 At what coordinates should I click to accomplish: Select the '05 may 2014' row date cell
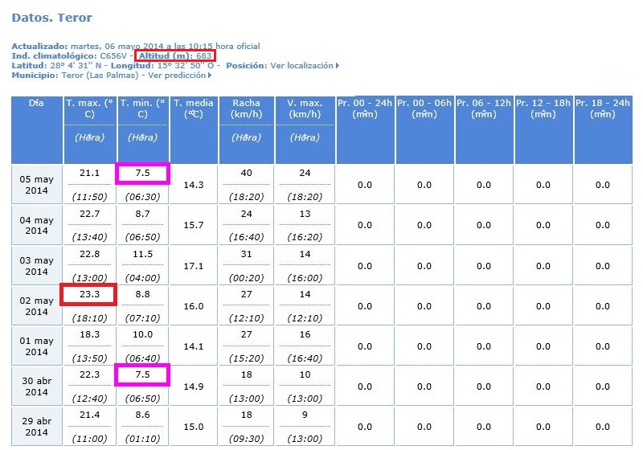37,185
